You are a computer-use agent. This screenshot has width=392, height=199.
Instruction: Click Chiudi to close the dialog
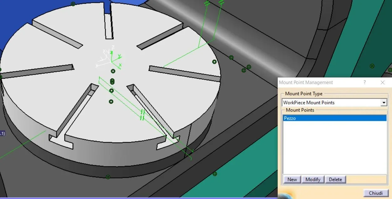click(376, 193)
